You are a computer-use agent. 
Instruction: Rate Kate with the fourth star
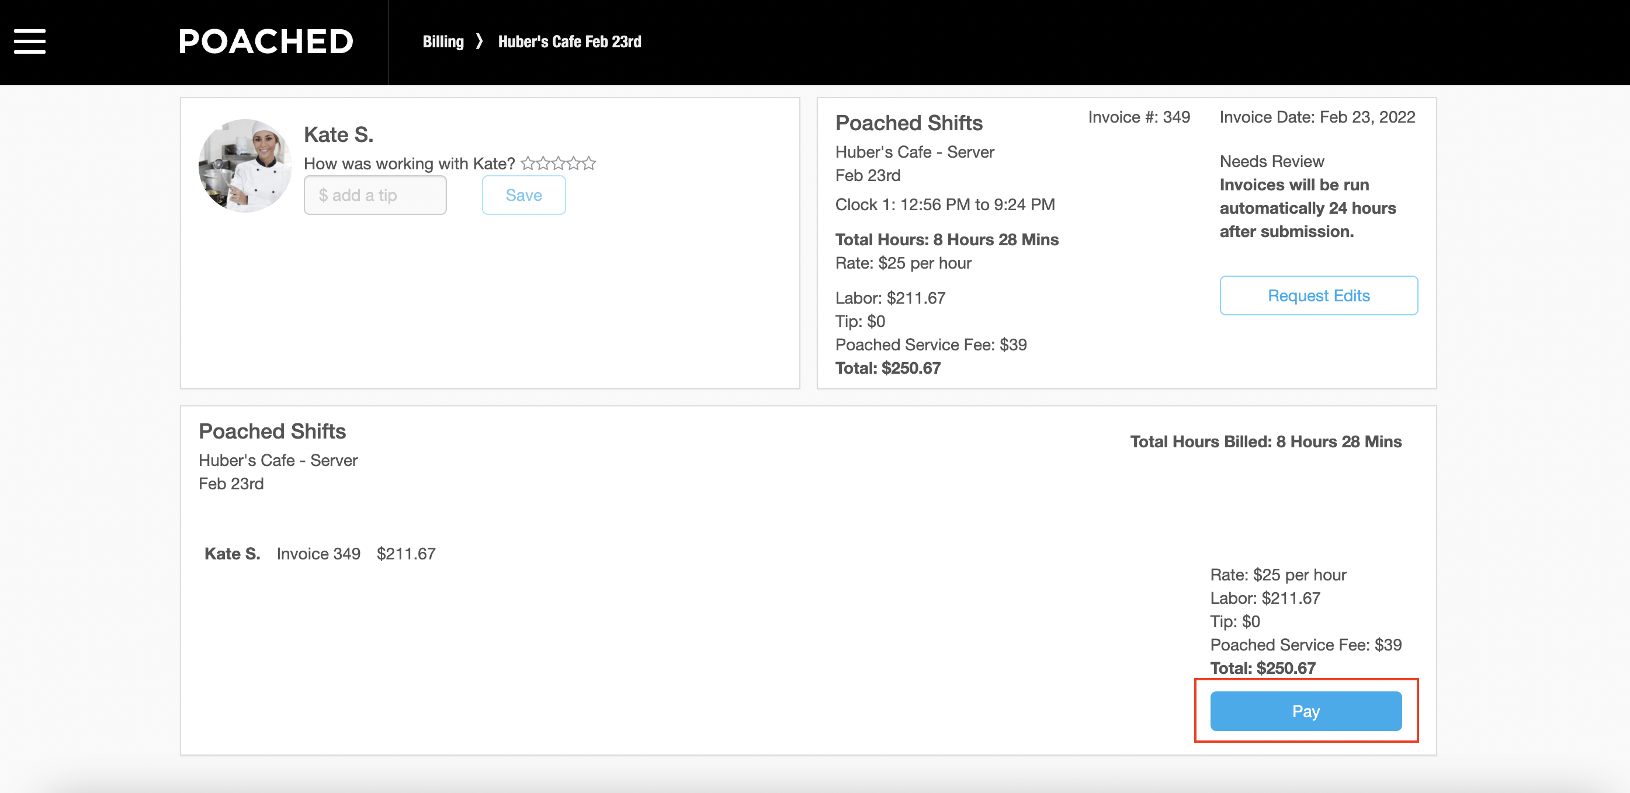click(x=574, y=164)
